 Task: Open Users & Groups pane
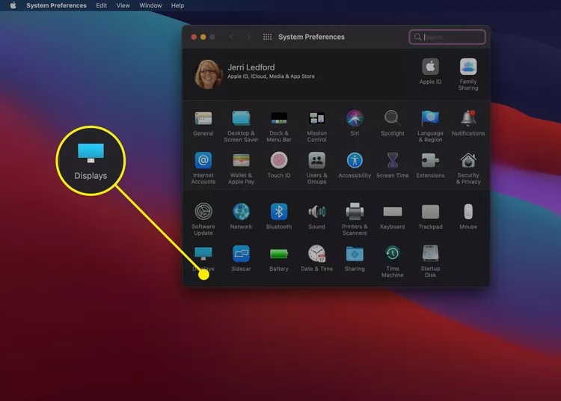tap(316, 168)
